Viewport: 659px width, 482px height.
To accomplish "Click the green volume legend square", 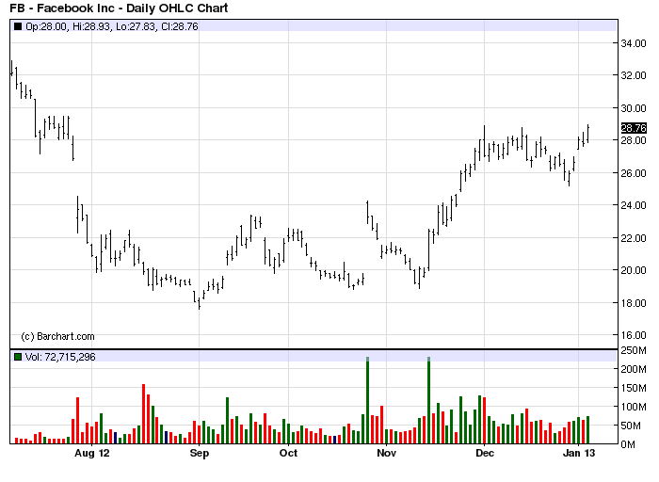I will 18,357.
